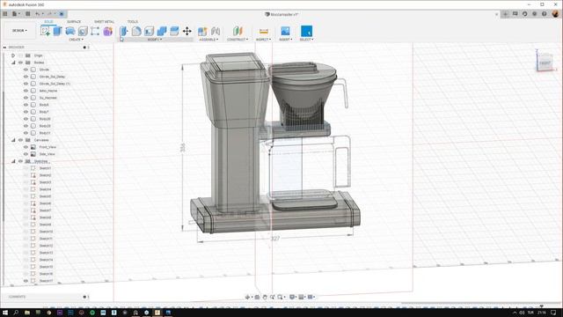Image resolution: width=563 pixels, height=317 pixels.
Task: Open a new design tab with plus
Action: click(x=505, y=14)
